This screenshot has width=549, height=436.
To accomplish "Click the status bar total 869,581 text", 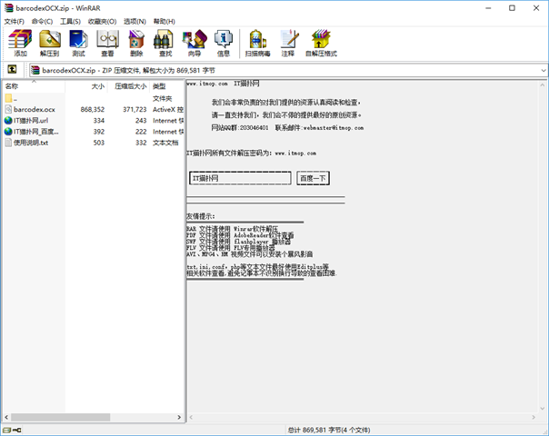I will [329, 430].
